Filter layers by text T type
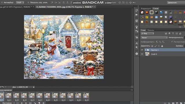This screenshot has width=185, height=104. [173, 34]
